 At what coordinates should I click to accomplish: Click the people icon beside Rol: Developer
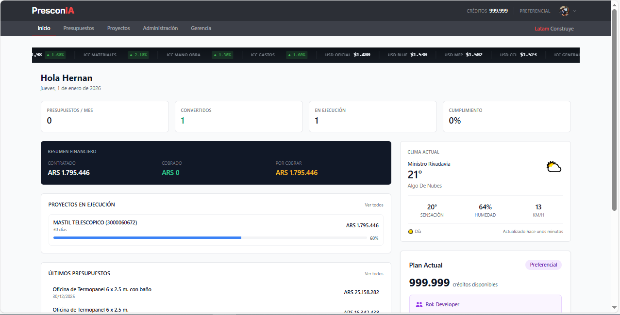click(419, 304)
